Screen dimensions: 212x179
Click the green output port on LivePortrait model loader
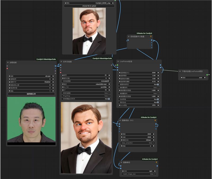[x=207, y=75]
